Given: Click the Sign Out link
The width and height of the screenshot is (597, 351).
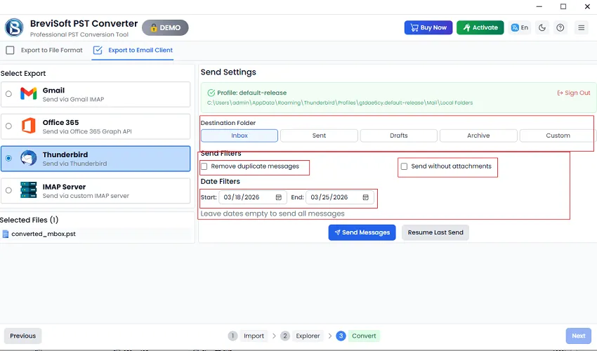Looking at the screenshot, I should click(x=574, y=93).
